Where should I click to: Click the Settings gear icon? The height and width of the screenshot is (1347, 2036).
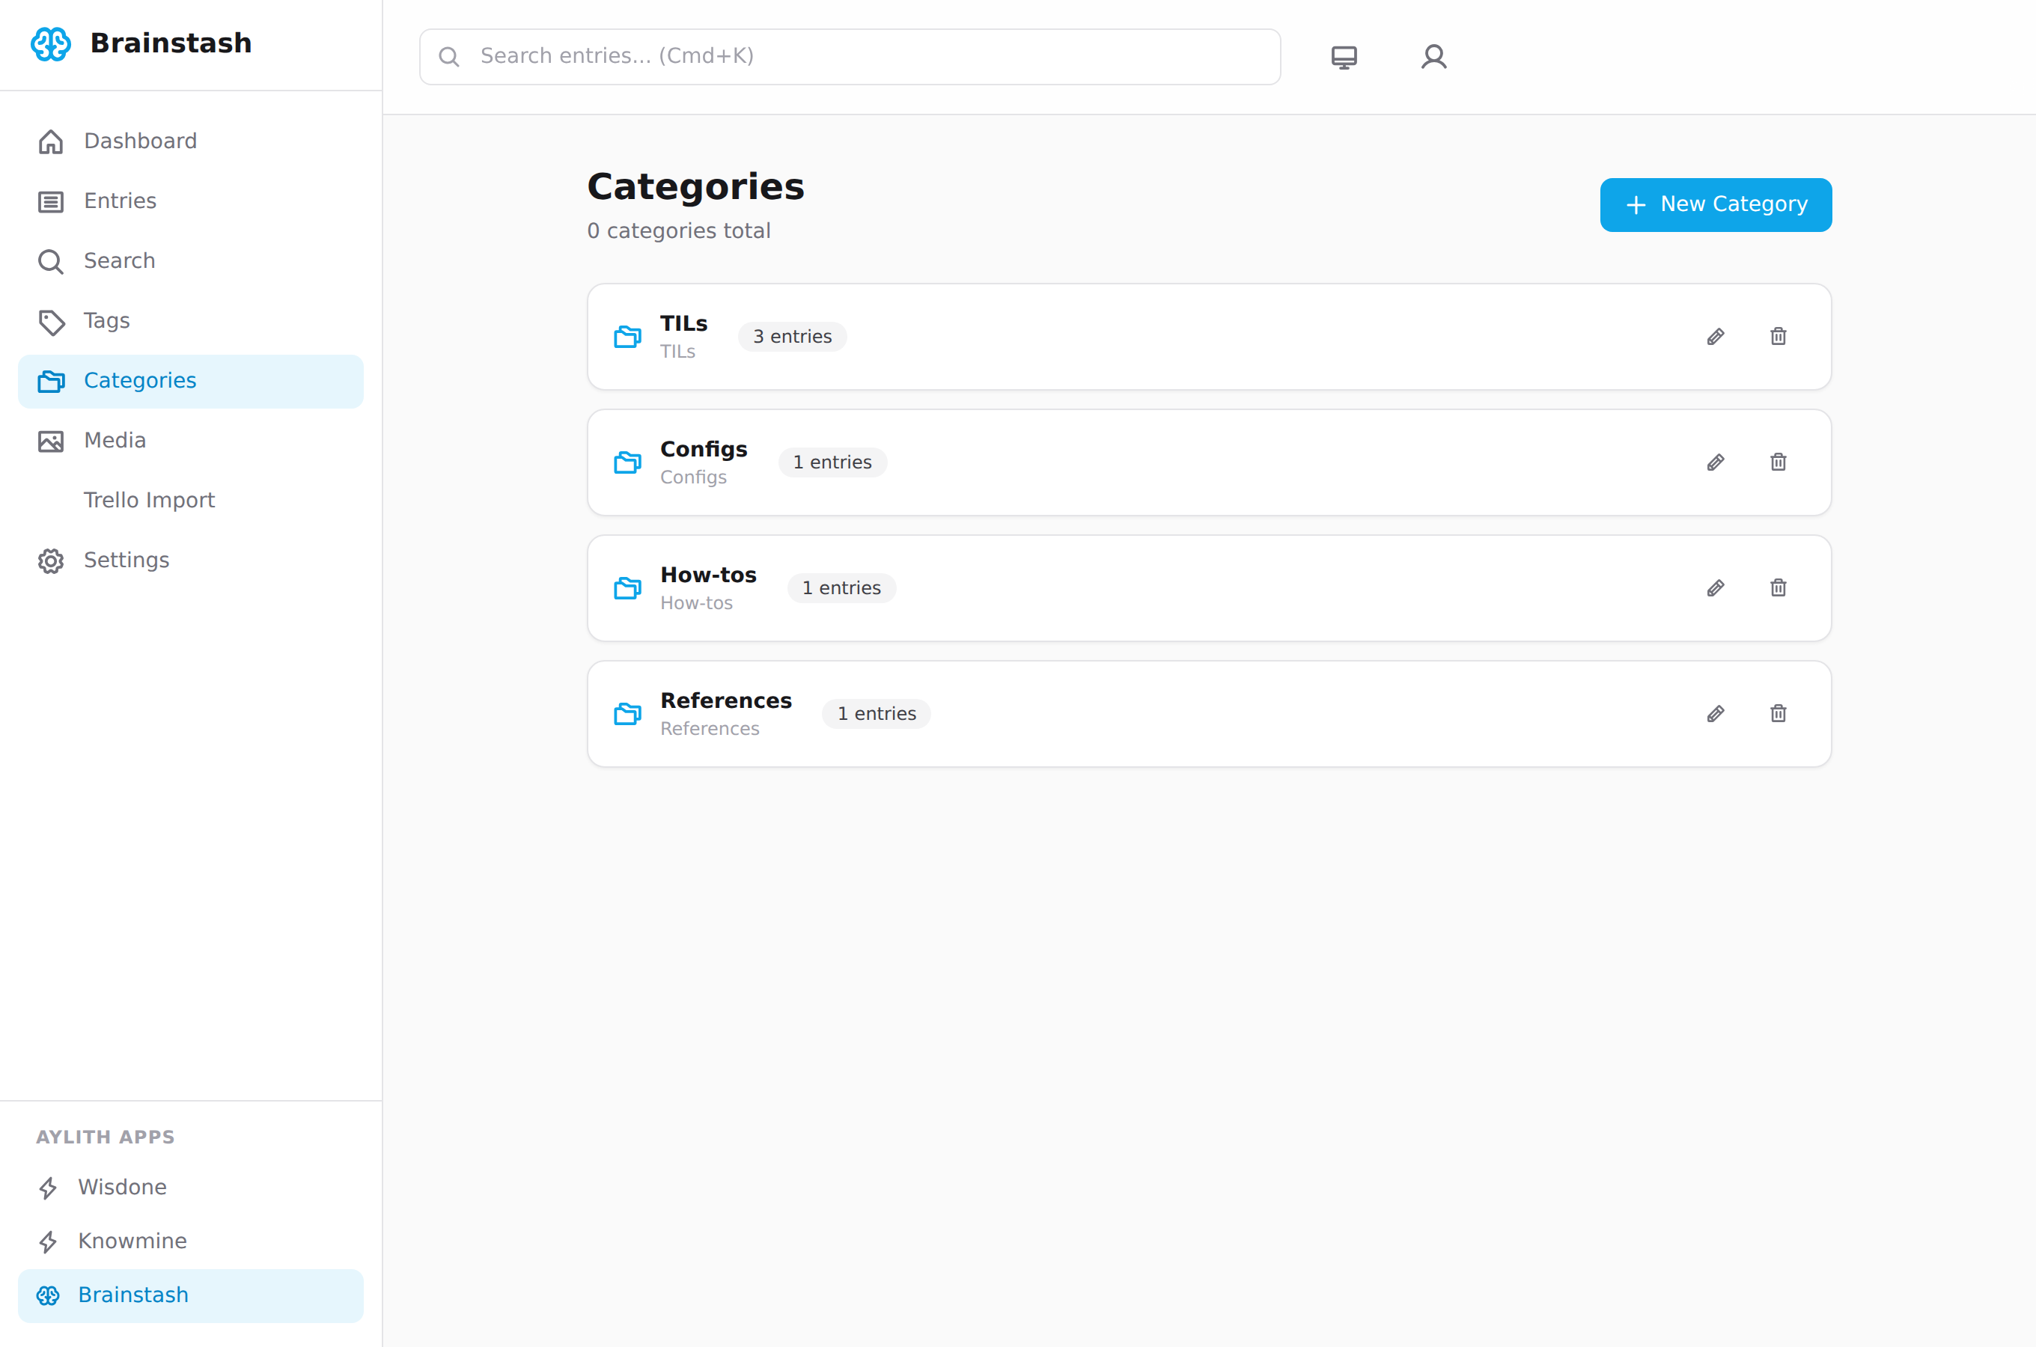(51, 562)
